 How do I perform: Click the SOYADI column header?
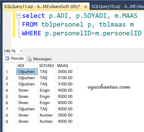coord(46,66)
